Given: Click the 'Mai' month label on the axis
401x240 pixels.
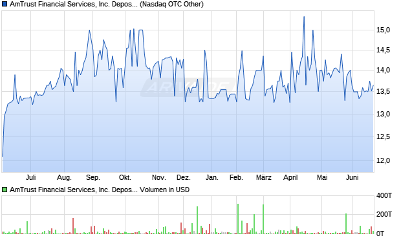Looking at the screenshot, I should point(322,177).
